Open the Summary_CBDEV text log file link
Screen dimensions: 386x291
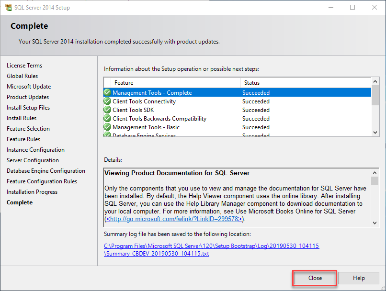point(157,254)
